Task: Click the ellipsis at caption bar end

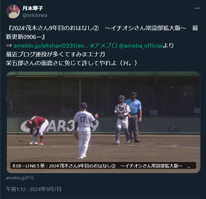Action: 189,166
